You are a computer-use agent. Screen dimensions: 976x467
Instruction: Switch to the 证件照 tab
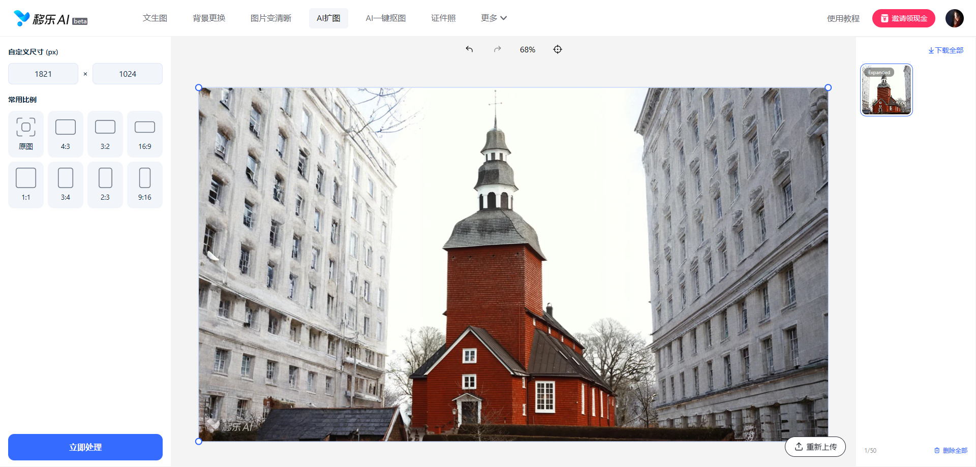click(x=443, y=18)
